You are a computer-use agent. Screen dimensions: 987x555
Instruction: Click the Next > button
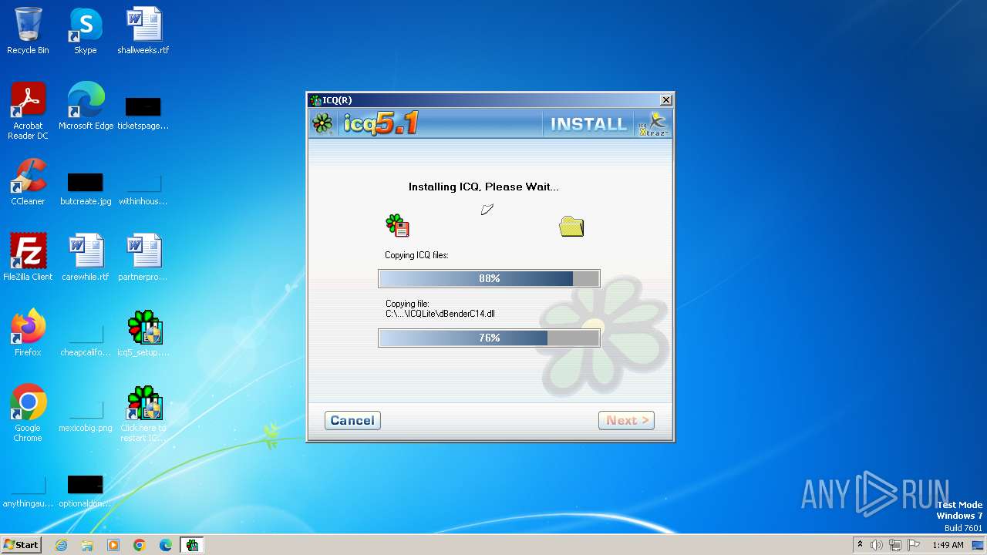tap(626, 420)
